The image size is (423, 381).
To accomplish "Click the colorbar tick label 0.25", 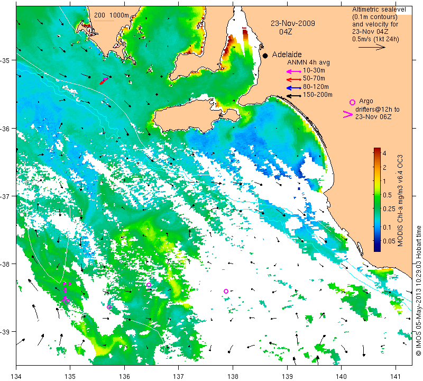I will coord(389,208).
